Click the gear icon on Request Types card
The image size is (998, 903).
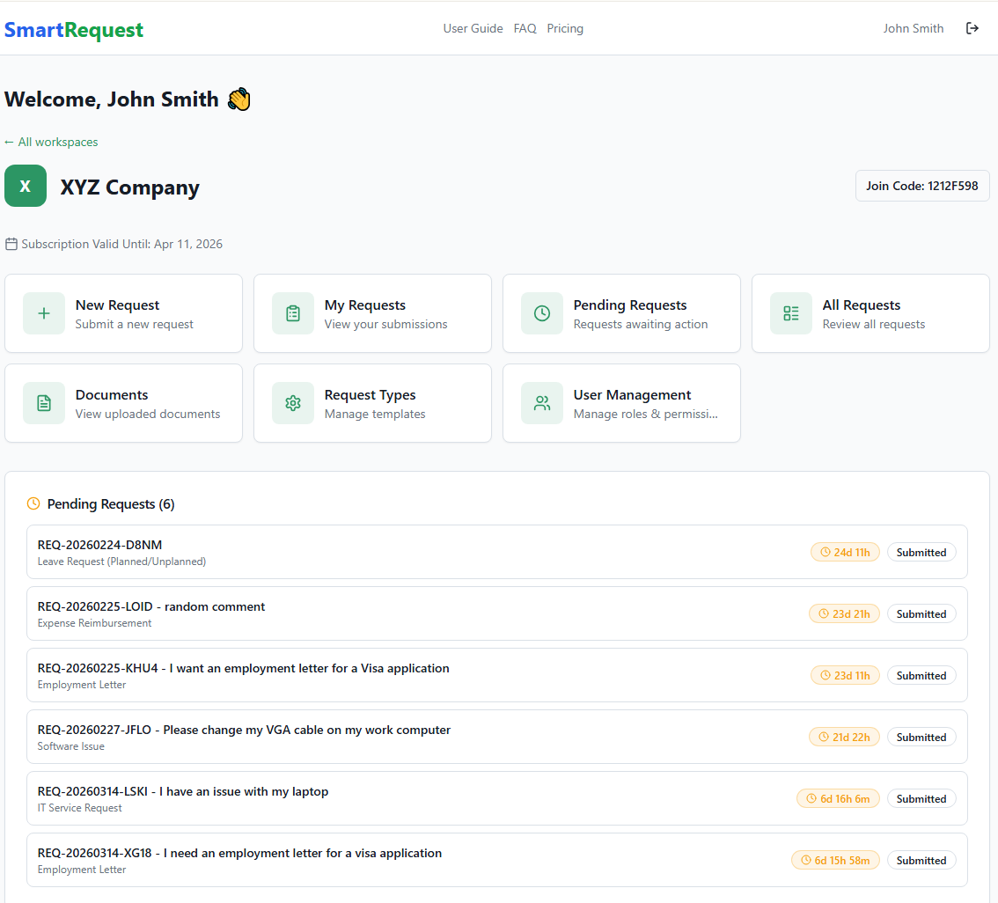pyautogui.click(x=293, y=403)
